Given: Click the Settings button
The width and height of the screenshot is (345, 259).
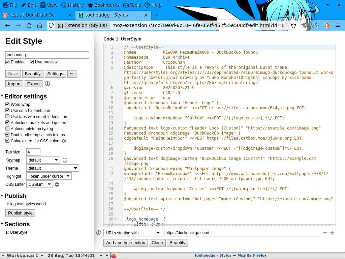Looking at the screenshot, I should [x=55, y=74].
